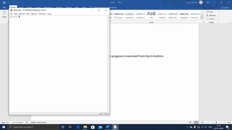Open Window menu in IDLE editor
Screen dimensions: 232x130
click(42, 14)
